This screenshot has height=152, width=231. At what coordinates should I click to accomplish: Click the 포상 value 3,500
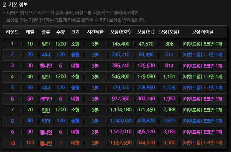click(x=169, y=143)
